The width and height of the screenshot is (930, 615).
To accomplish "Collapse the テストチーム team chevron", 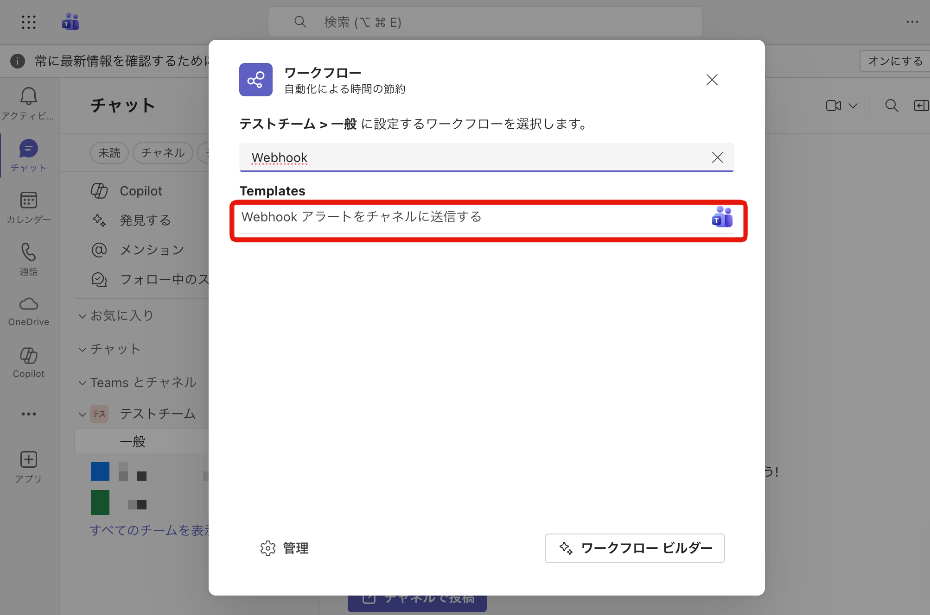I will 83,414.
